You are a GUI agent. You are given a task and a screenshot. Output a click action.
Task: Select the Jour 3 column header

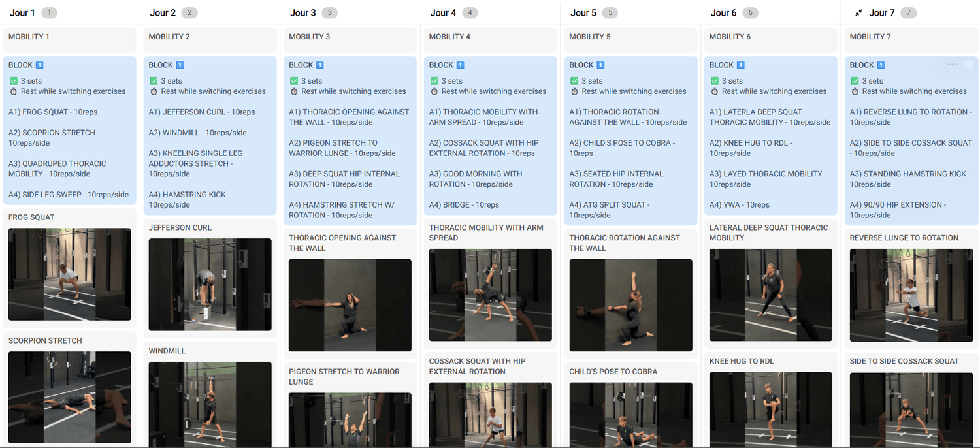[x=303, y=13]
